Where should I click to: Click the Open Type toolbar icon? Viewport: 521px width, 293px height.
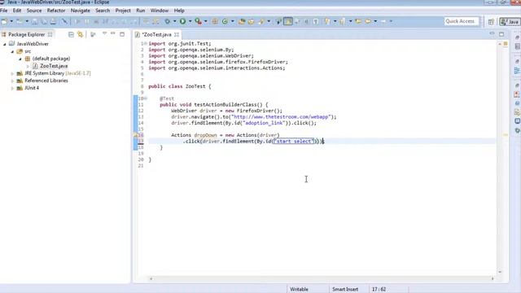[x=242, y=21]
